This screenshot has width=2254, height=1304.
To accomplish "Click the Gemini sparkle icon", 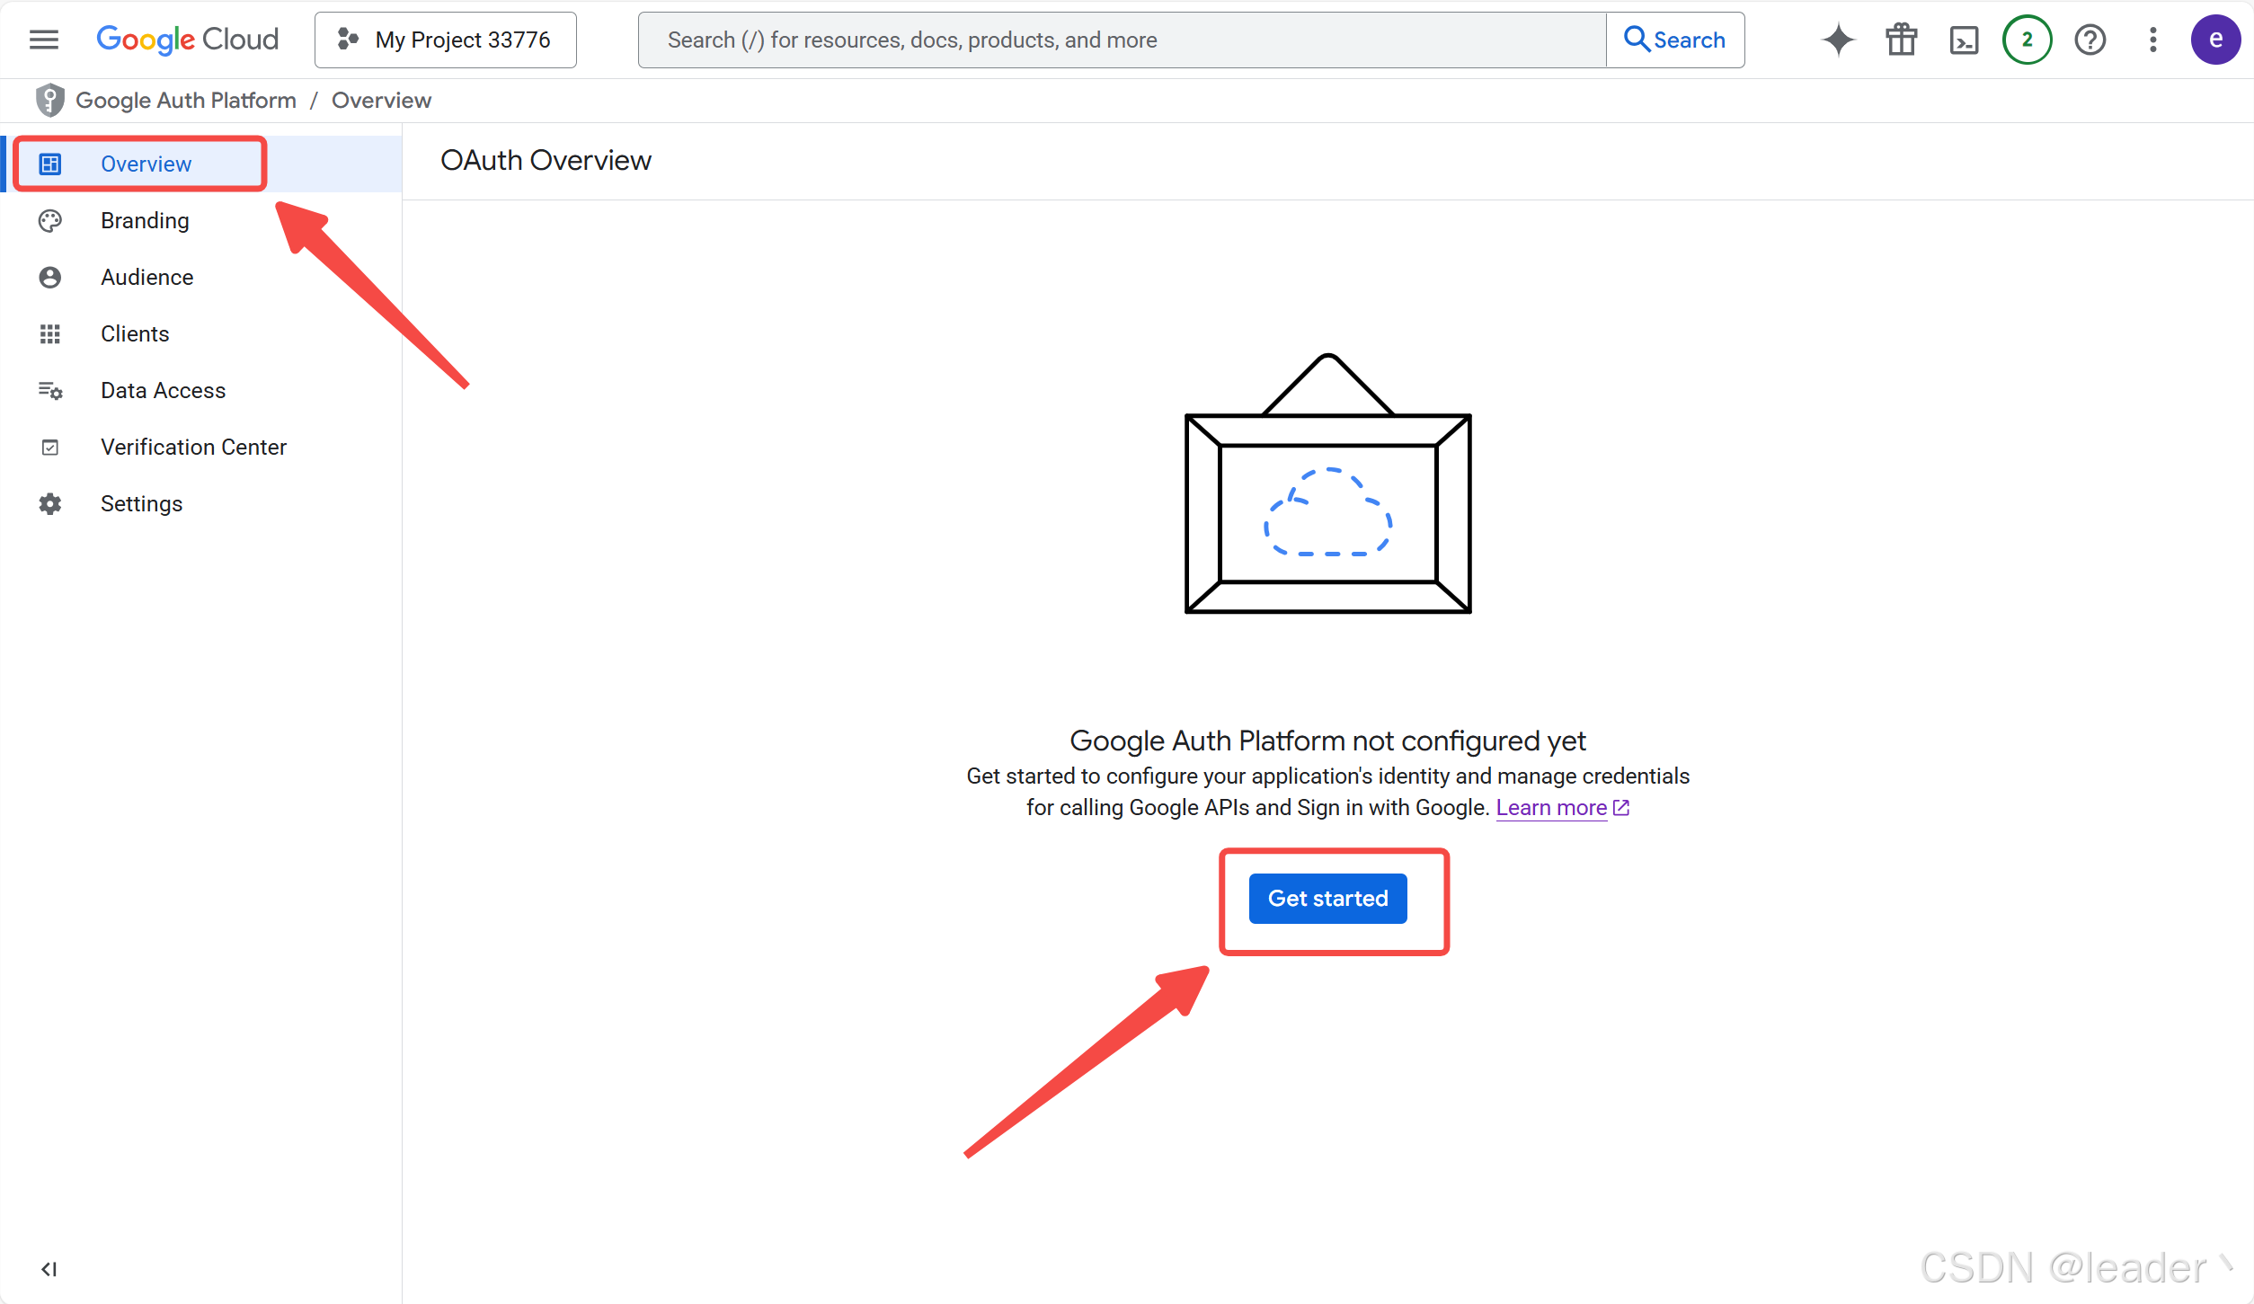I will 1838,40.
